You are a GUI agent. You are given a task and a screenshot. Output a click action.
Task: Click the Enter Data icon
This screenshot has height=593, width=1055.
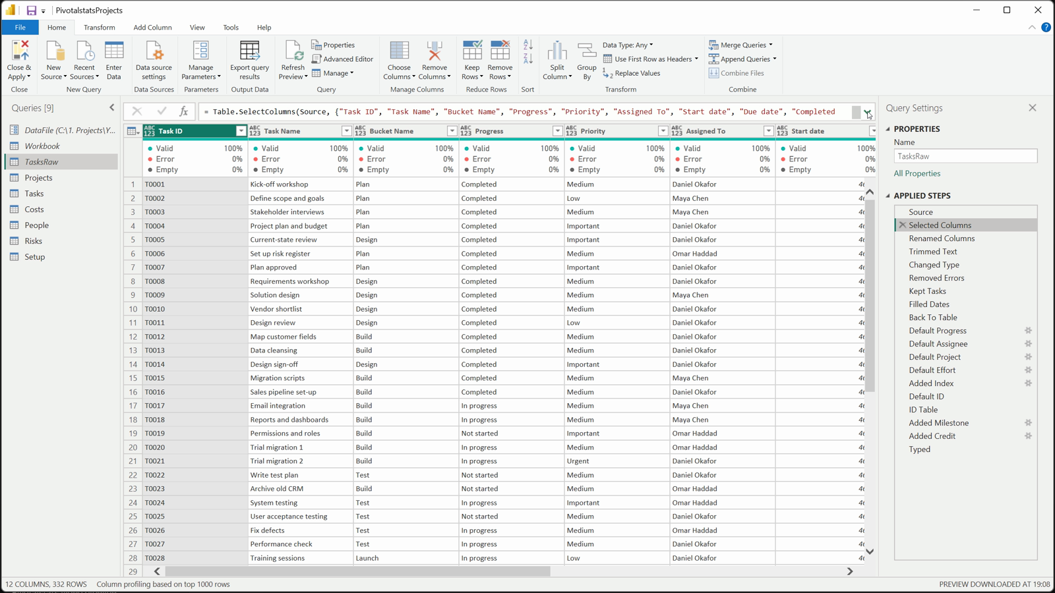click(114, 51)
